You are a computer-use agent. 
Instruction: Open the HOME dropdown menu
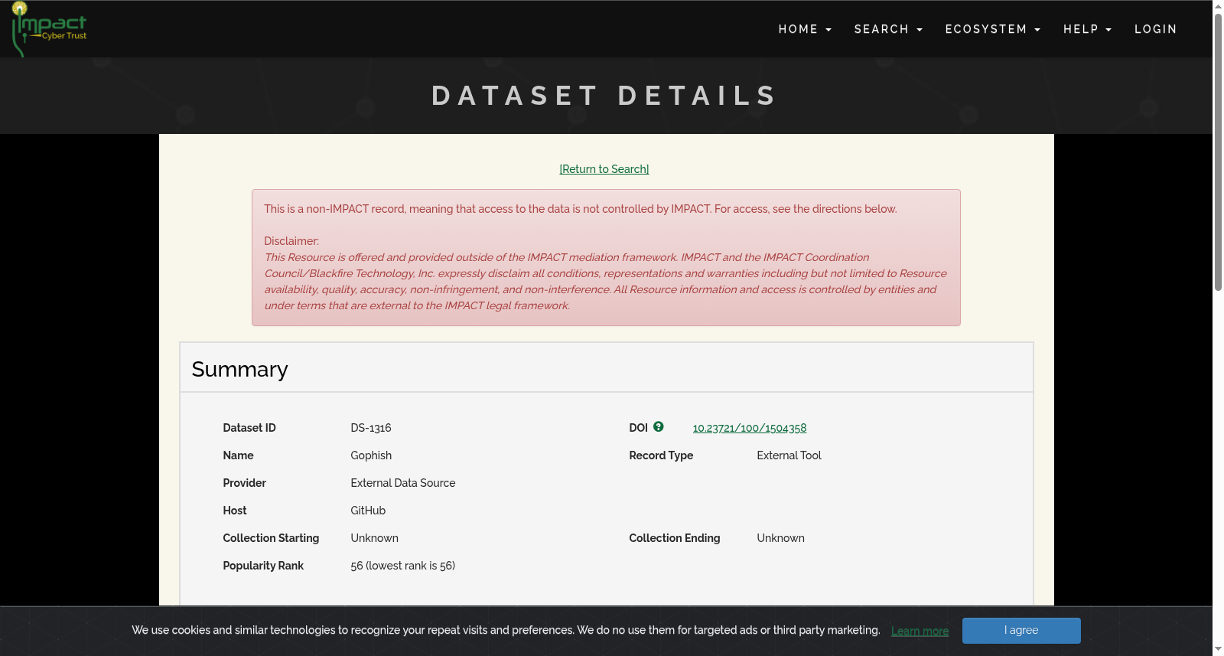805,29
